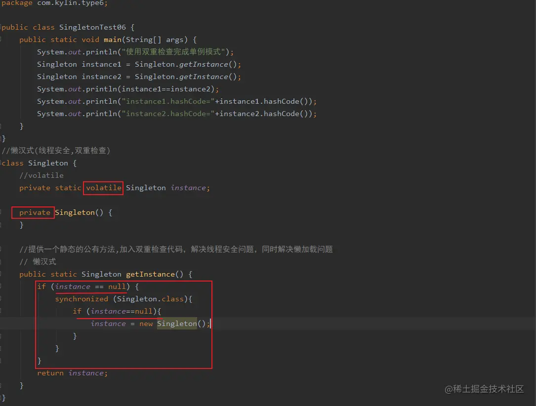Click Singleton.class inside synchronized parentheses
This screenshot has height=406, width=536.
pyautogui.click(x=150, y=299)
